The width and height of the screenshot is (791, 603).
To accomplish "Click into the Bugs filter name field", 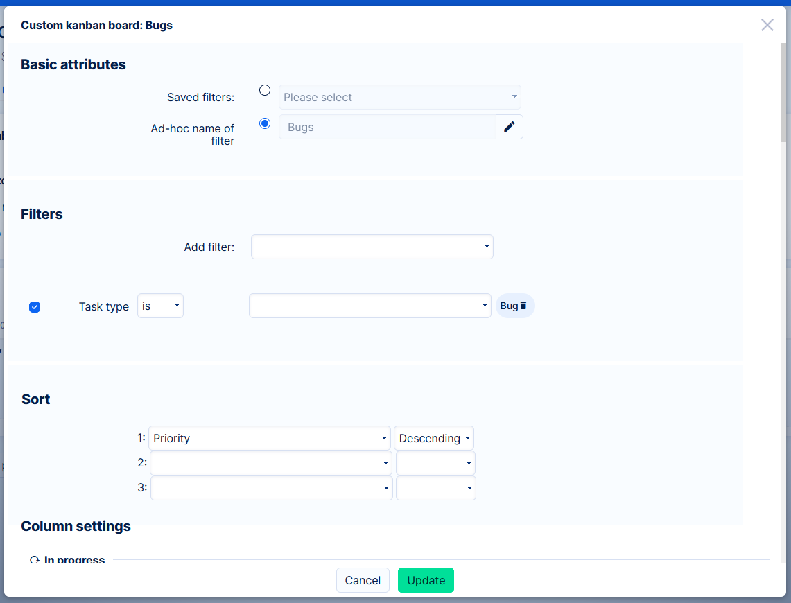I will 387,128.
